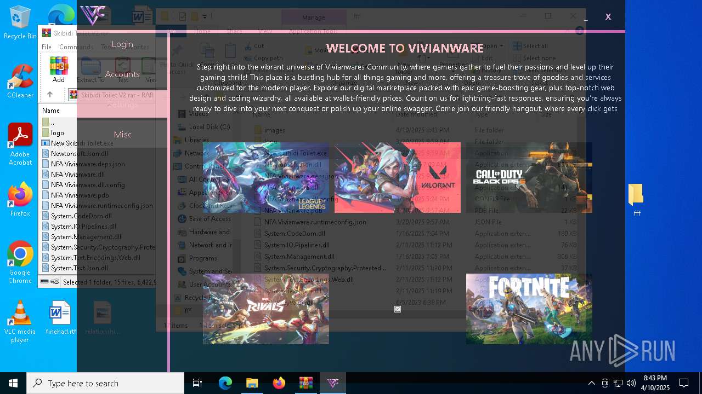Image resolution: width=702 pixels, height=394 pixels.
Task: Open the taskbar clock showing 8:43 PM
Action: tap(655, 383)
